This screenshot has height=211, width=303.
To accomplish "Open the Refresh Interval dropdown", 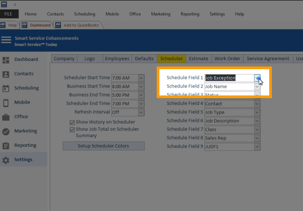I will point(141,112).
